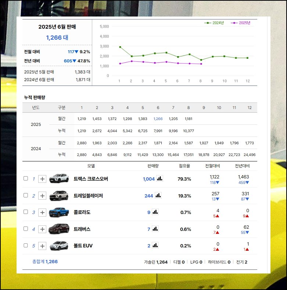The image size is (287, 290).
Task: Click the LPG 0 fuel count
Action: coord(196,262)
